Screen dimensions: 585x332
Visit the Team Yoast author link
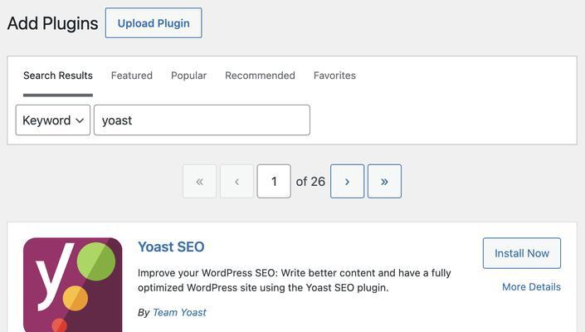(179, 313)
